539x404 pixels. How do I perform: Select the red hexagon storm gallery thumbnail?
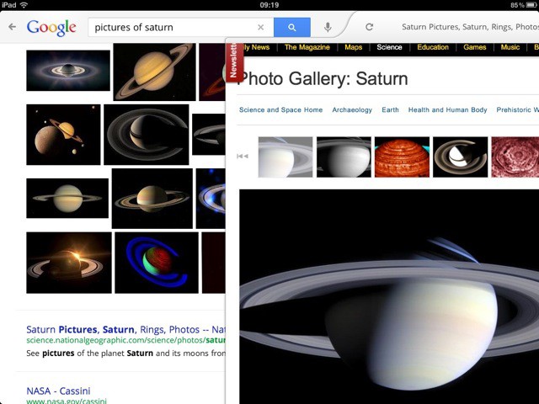click(515, 157)
